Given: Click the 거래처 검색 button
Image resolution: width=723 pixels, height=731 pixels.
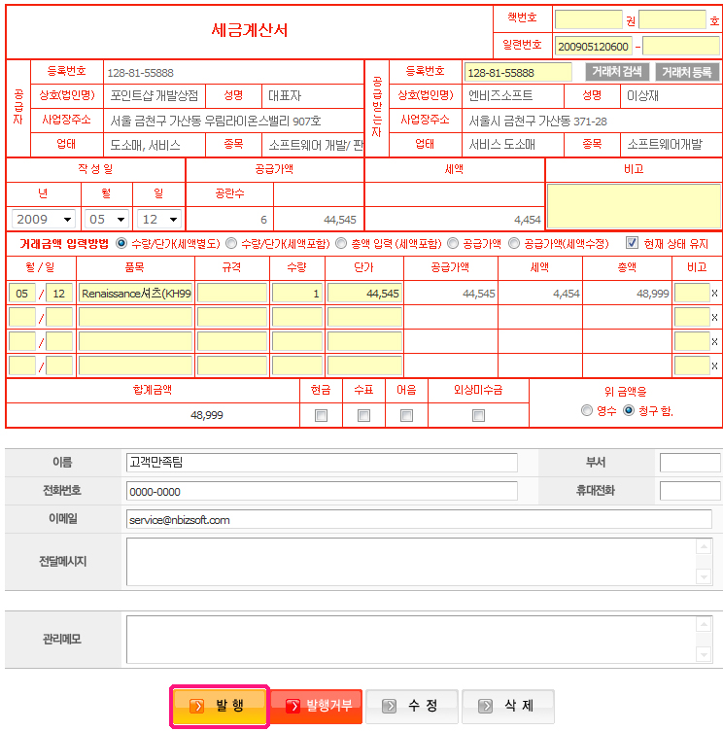Looking at the screenshot, I should (x=617, y=72).
